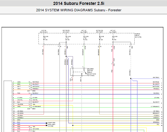This screenshot has height=132, width=167.
Task: Click the vertical "GRN/WHT" label above the relay
Action: 83,52
